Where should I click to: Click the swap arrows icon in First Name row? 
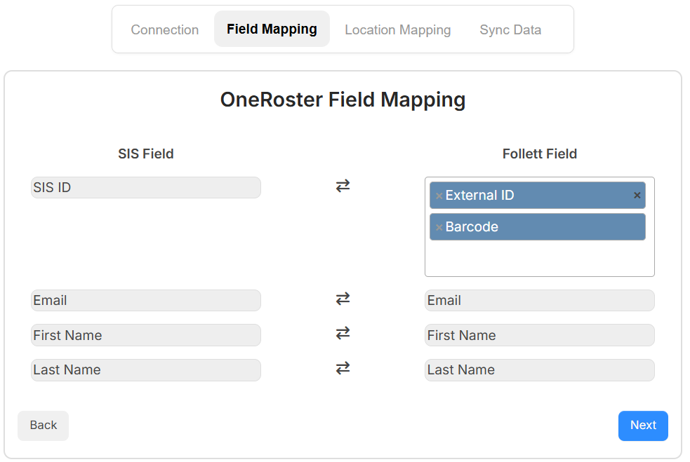click(x=343, y=333)
